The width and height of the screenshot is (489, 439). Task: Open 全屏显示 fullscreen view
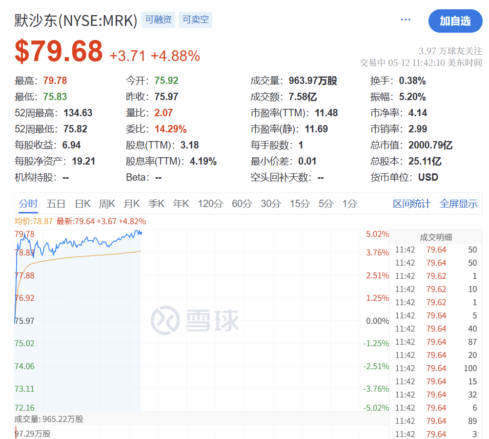(x=458, y=204)
